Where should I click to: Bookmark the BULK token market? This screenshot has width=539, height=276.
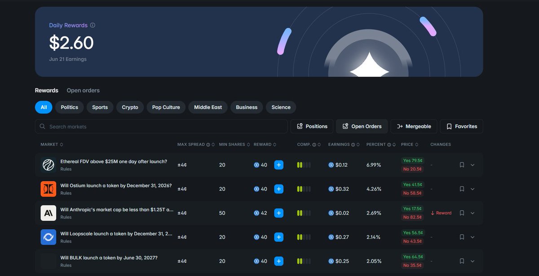pos(462,261)
